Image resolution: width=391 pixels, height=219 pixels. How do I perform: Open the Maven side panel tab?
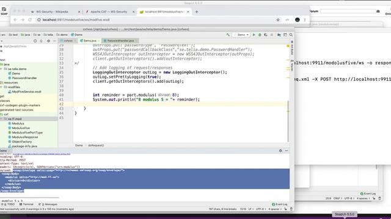coord(292,65)
